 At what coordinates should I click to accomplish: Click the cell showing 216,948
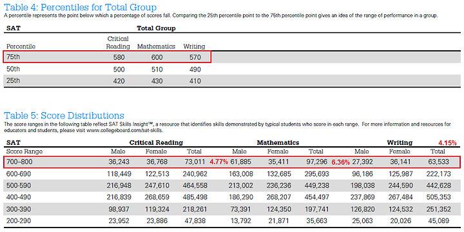(x=119, y=186)
